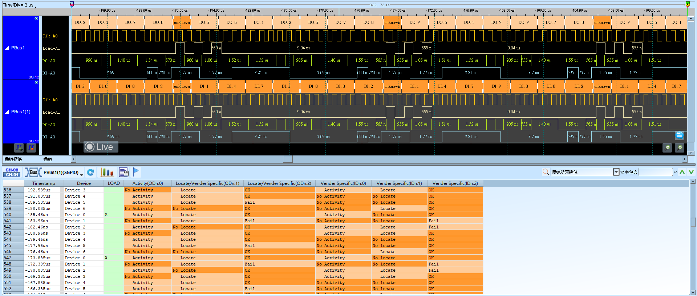
Task: Click the C cursor marker on timeline
Action: [72, 4]
